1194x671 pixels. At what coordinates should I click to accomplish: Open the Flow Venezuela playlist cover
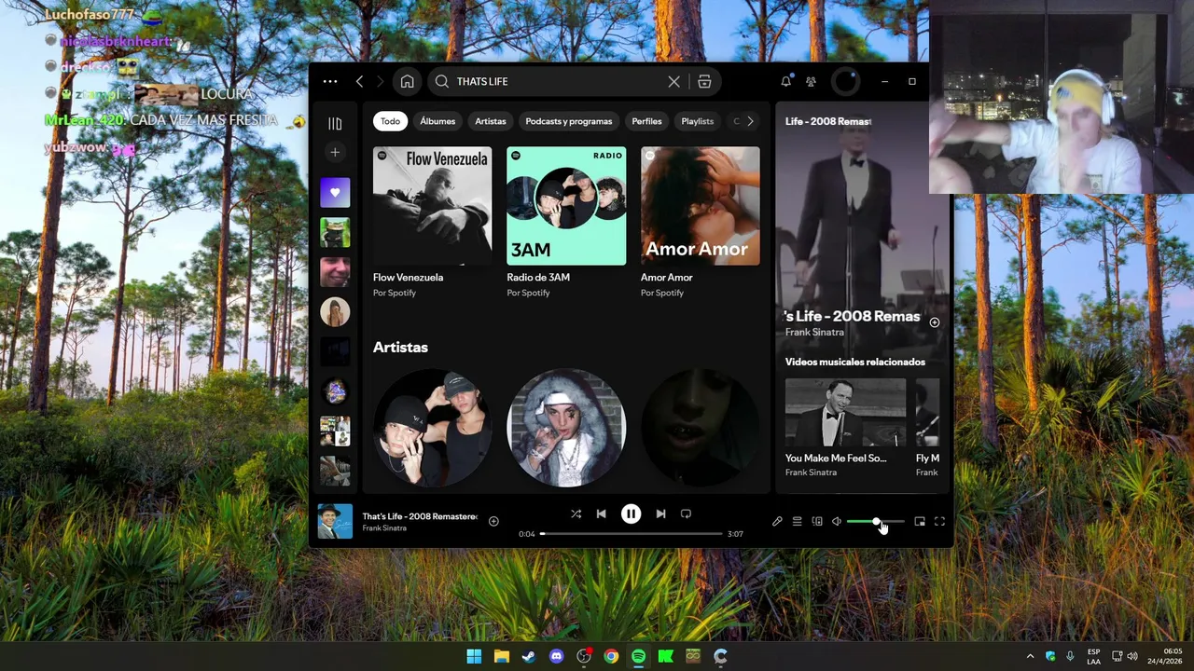click(x=432, y=206)
